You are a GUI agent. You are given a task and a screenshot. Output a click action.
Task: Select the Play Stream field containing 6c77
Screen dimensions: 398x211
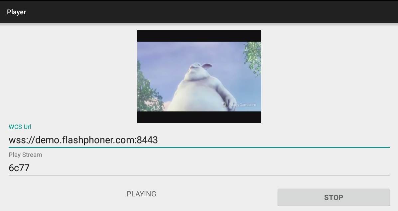(x=199, y=168)
